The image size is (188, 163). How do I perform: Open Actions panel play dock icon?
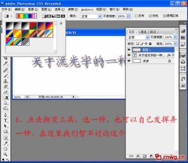(x=183, y=86)
